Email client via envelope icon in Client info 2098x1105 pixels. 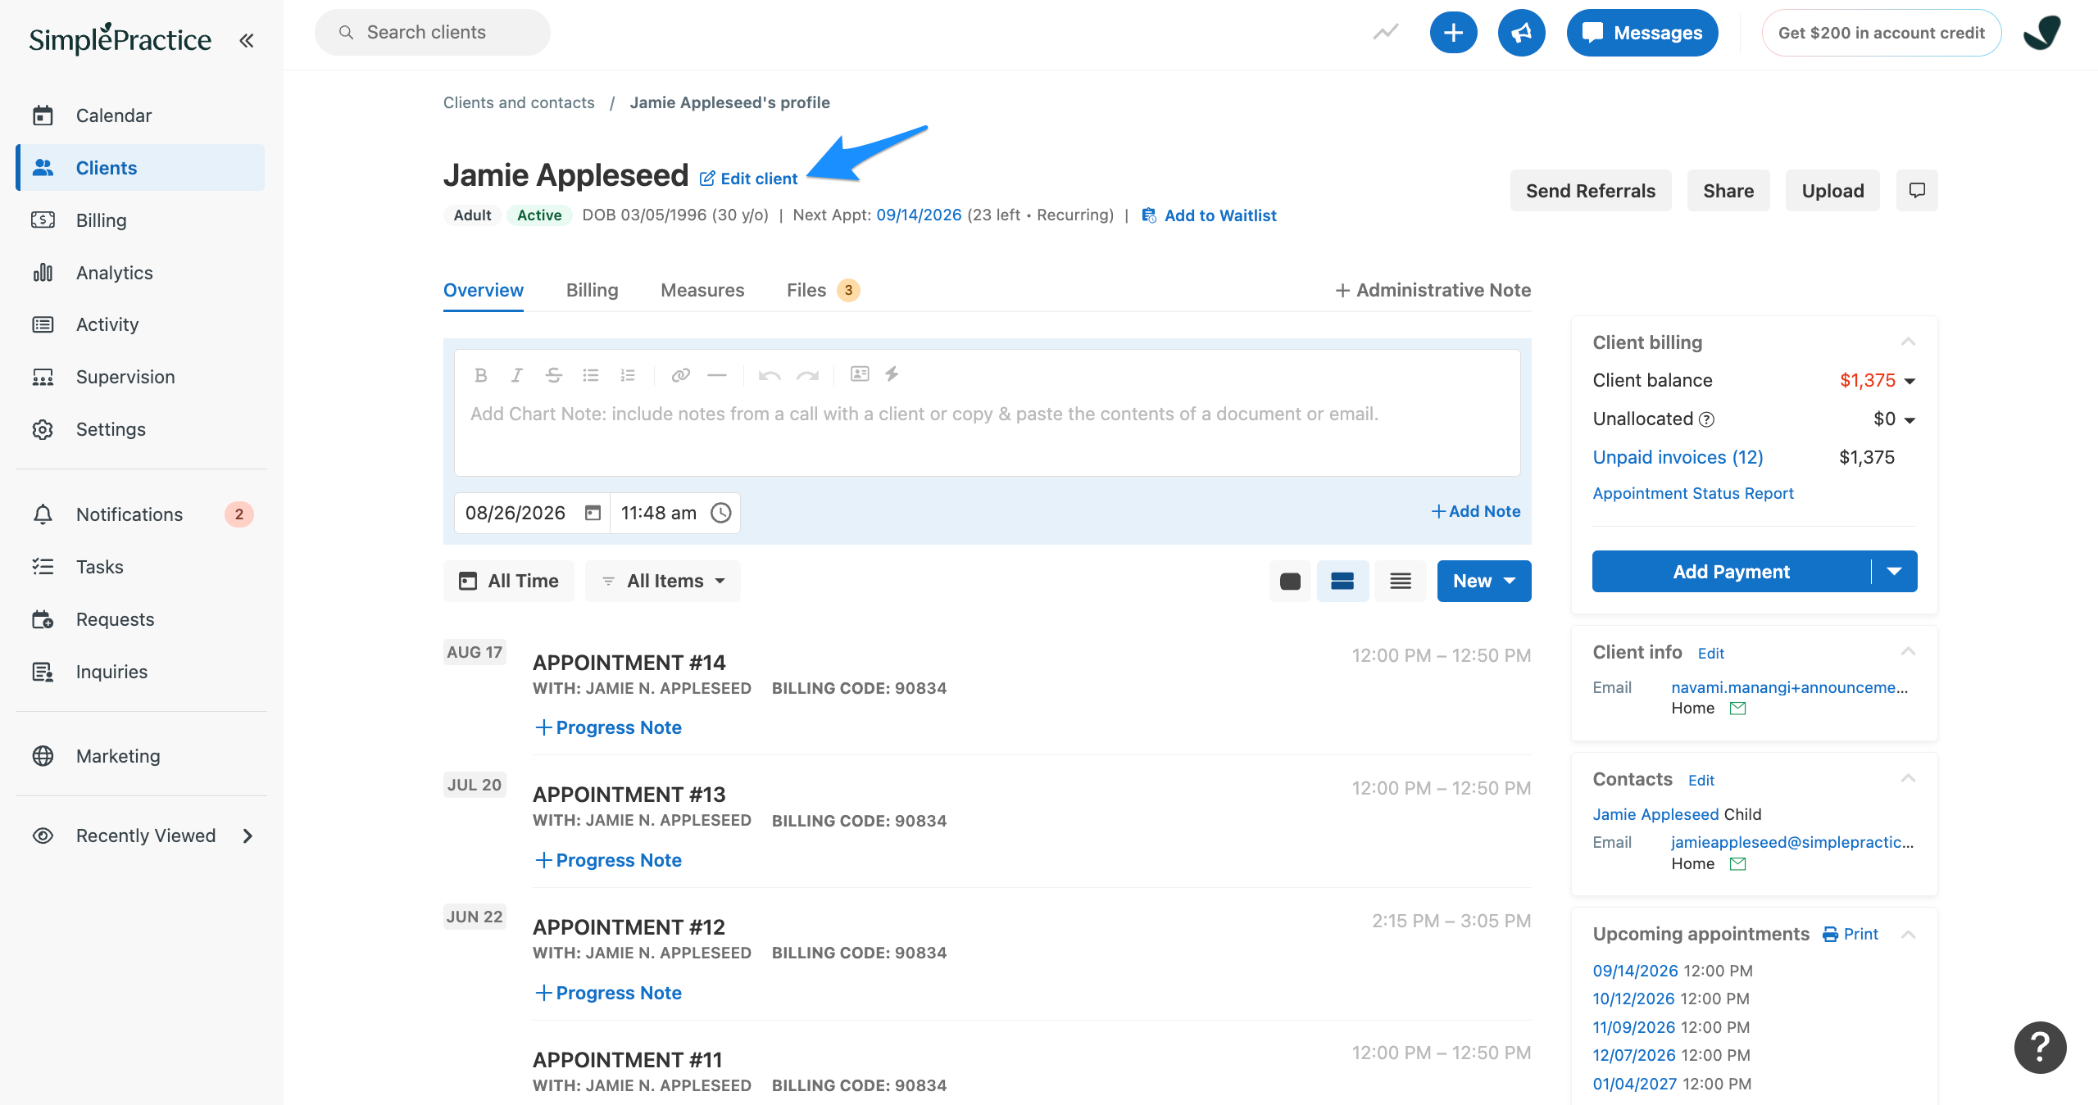1737,709
